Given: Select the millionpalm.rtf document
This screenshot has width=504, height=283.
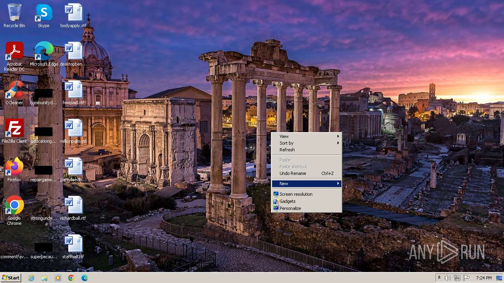Looking at the screenshot, I should point(73,131).
